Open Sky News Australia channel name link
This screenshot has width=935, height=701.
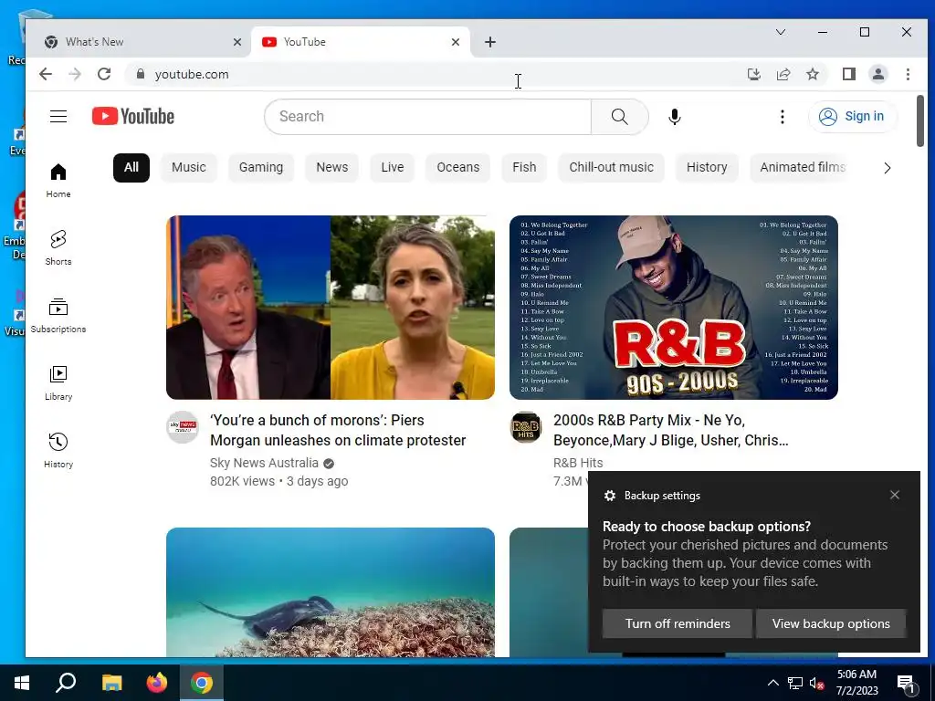coord(264,463)
